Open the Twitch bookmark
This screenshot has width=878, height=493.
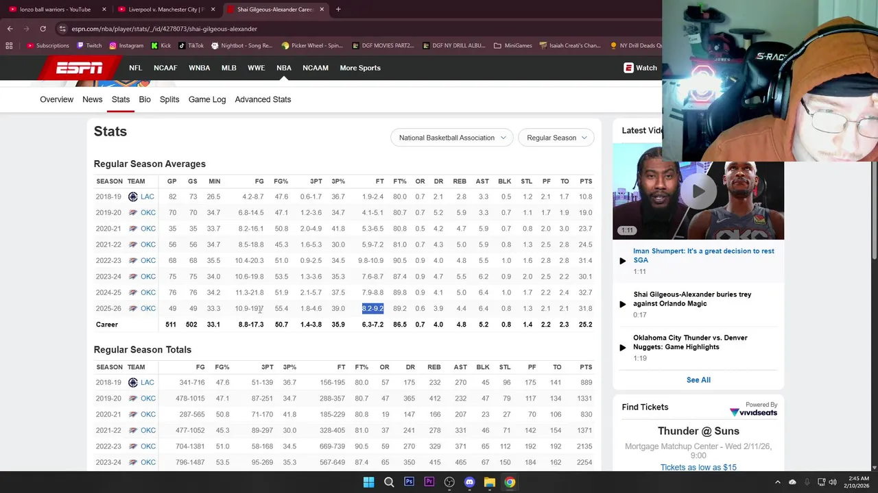point(89,46)
